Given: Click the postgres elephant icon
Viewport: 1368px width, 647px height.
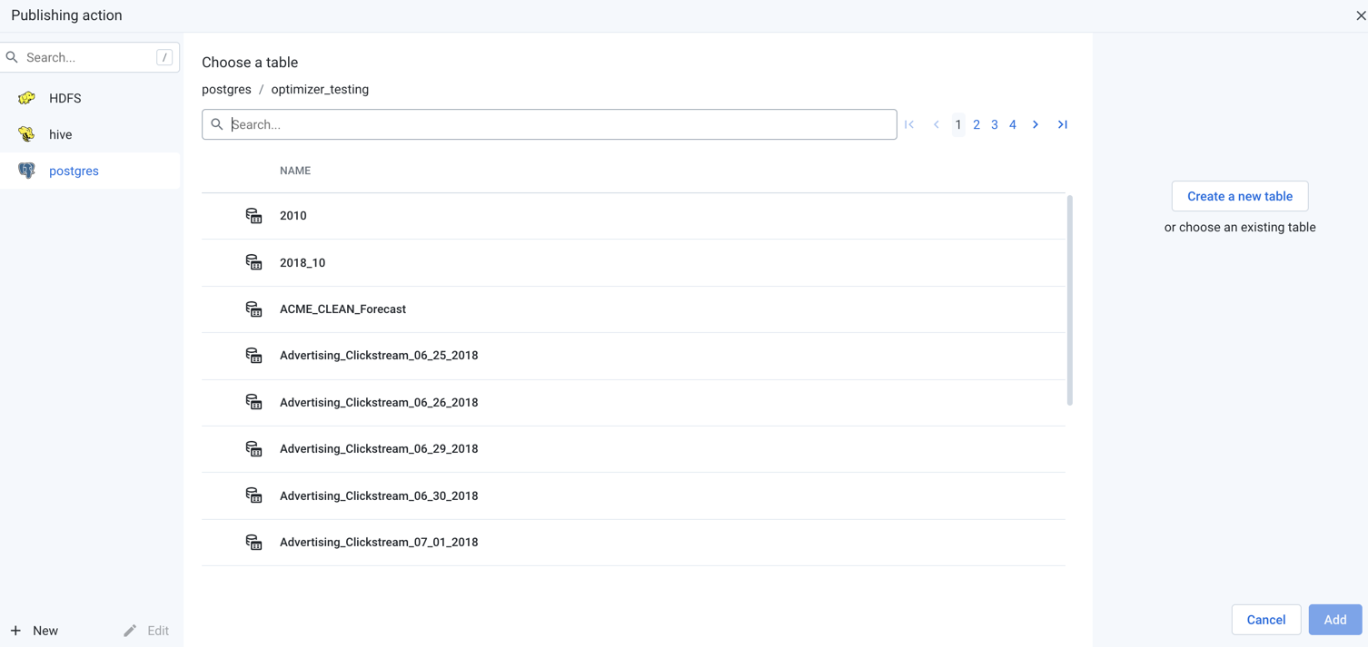Looking at the screenshot, I should click(26, 171).
